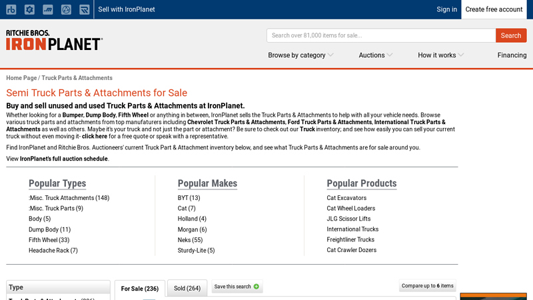This screenshot has width=533, height=300.
Task: Click the Compare up to 6 items button
Action: 428,286
